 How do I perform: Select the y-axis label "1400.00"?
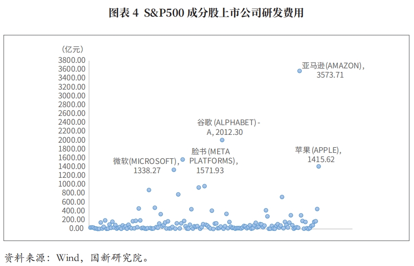[72, 166]
